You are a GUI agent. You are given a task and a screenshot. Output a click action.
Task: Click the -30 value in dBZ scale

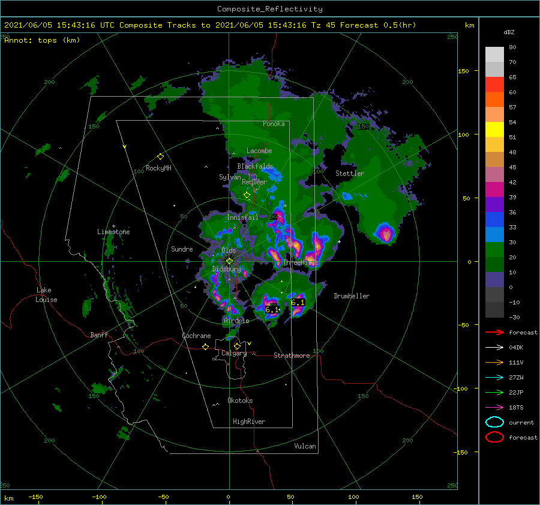click(514, 318)
